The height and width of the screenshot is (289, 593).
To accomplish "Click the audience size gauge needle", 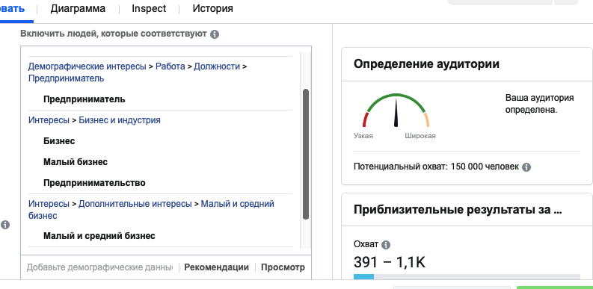I will point(396,113).
